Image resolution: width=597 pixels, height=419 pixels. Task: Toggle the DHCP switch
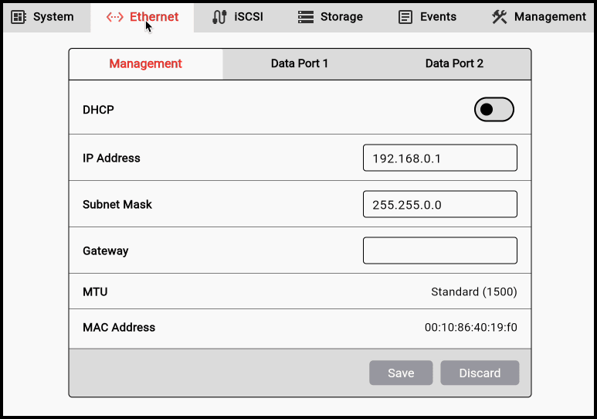point(494,110)
